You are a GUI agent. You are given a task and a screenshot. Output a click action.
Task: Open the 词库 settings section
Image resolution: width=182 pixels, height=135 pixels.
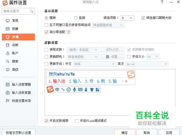[18, 45]
